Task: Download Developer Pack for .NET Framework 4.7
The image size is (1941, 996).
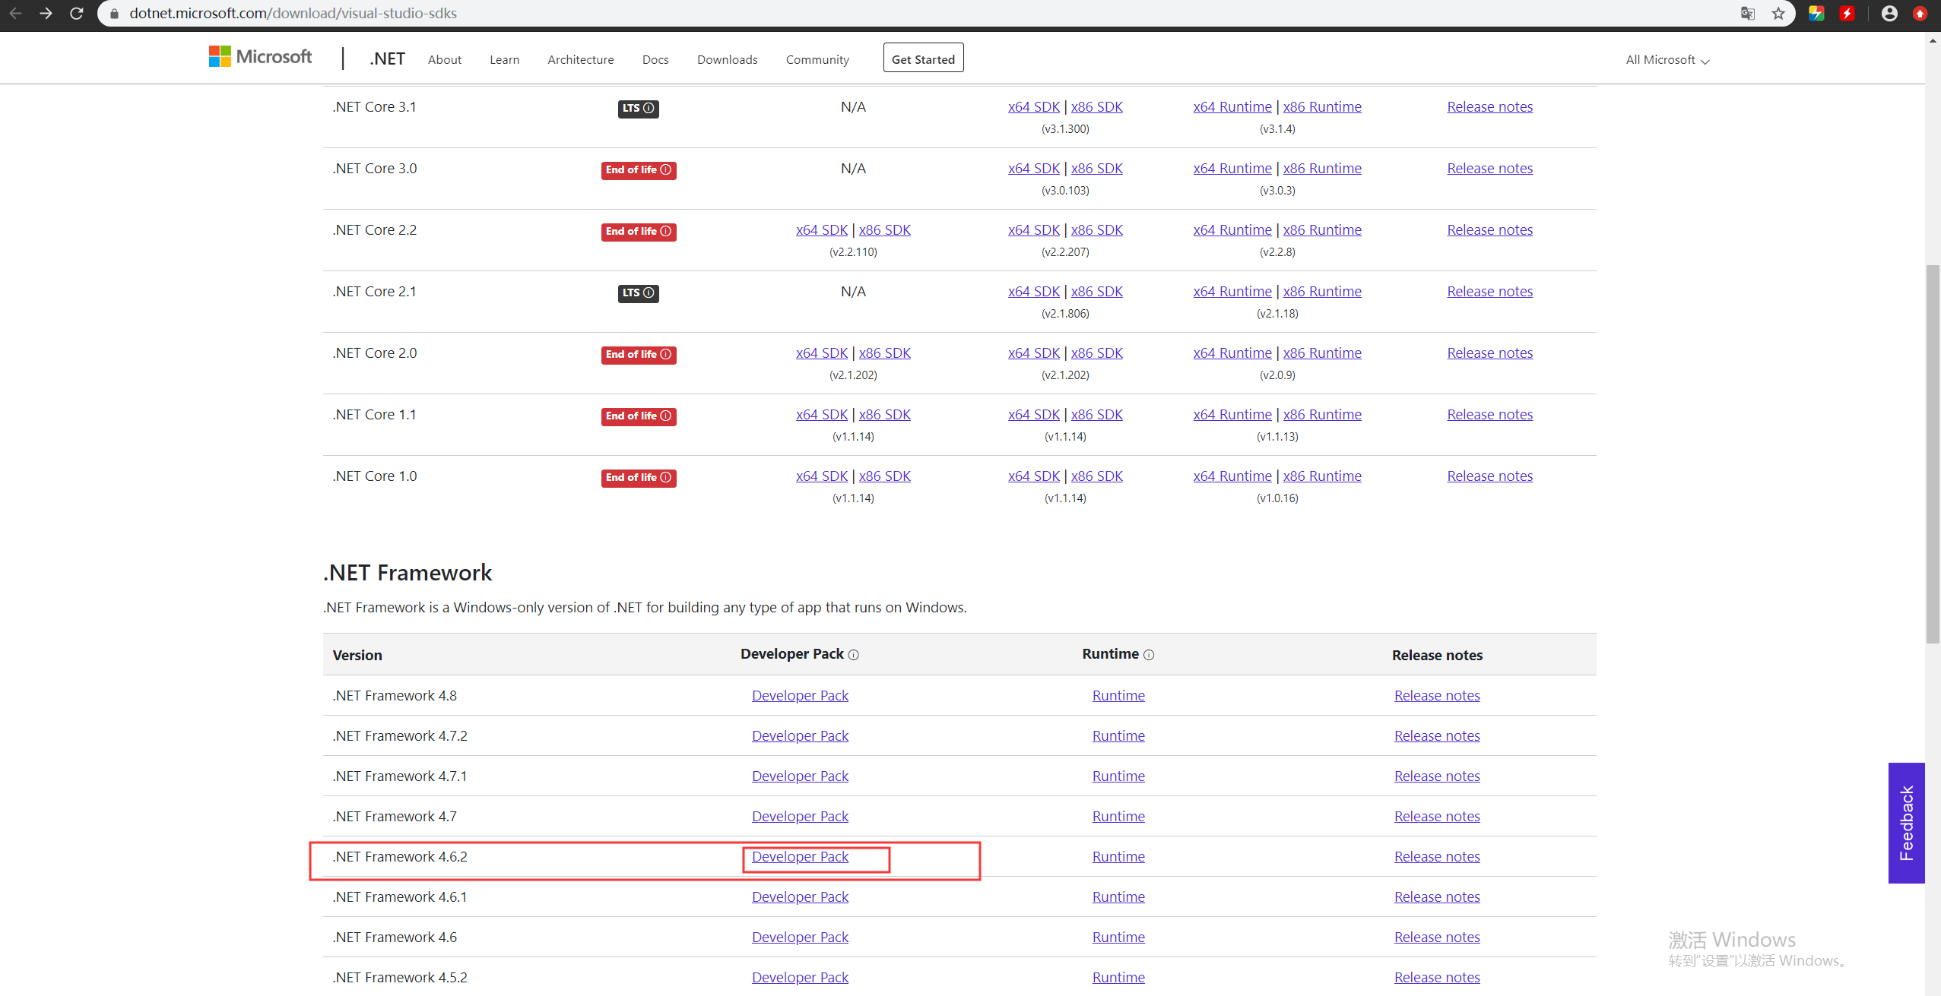Action: pos(800,816)
